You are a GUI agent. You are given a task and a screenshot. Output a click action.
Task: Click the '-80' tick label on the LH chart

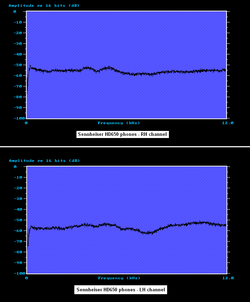(x=18, y=252)
